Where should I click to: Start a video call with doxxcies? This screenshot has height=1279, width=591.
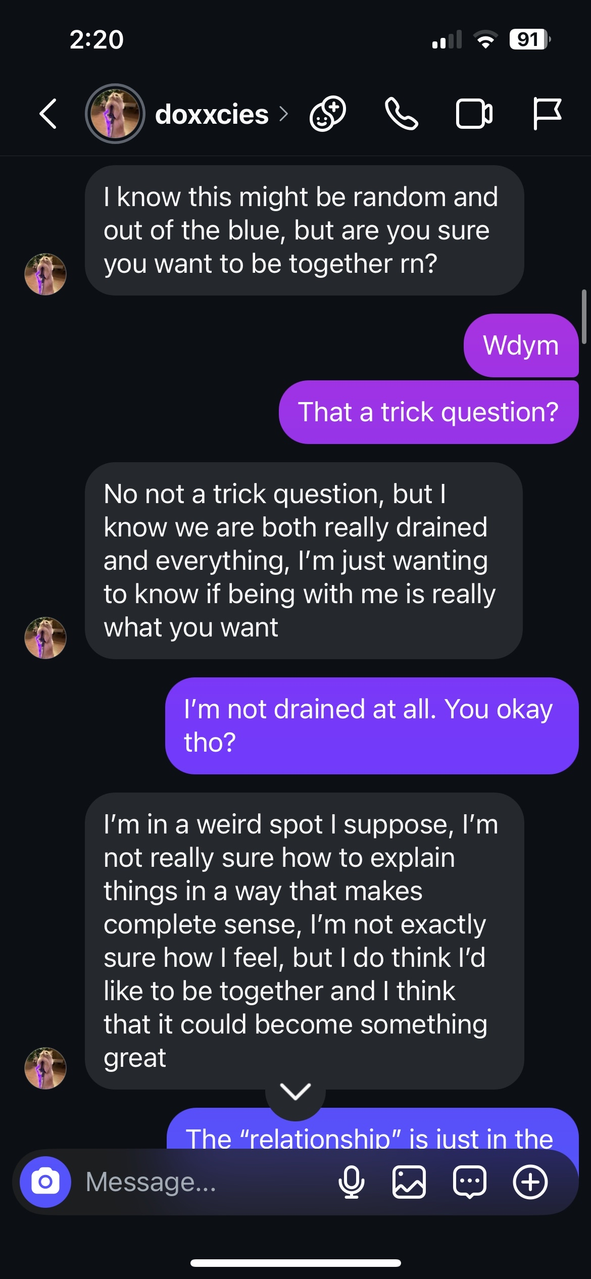(474, 114)
